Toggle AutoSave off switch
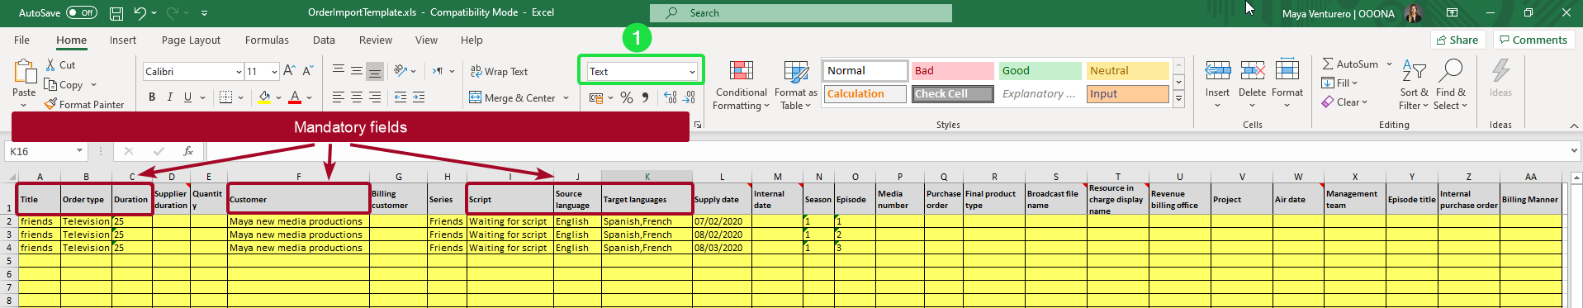Viewport: 1583px width, 308px height. pos(82,12)
